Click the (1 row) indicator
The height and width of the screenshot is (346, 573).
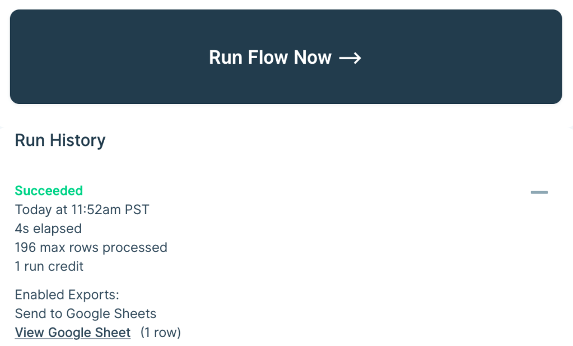point(160,332)
